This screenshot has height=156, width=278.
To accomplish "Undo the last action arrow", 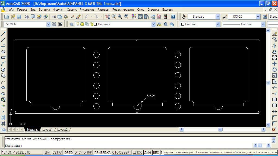I will [87, 17].
